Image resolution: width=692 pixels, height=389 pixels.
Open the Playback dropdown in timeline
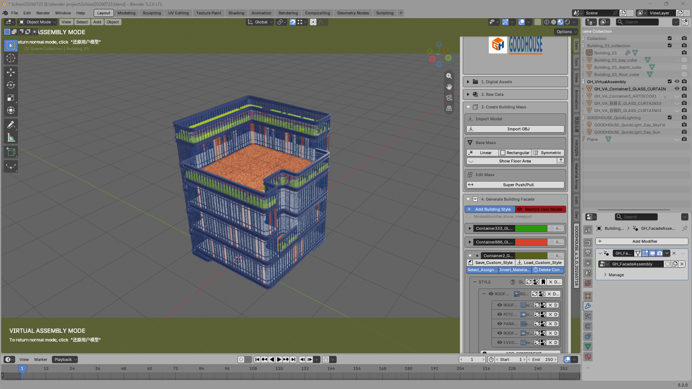(x=65, y=359)
